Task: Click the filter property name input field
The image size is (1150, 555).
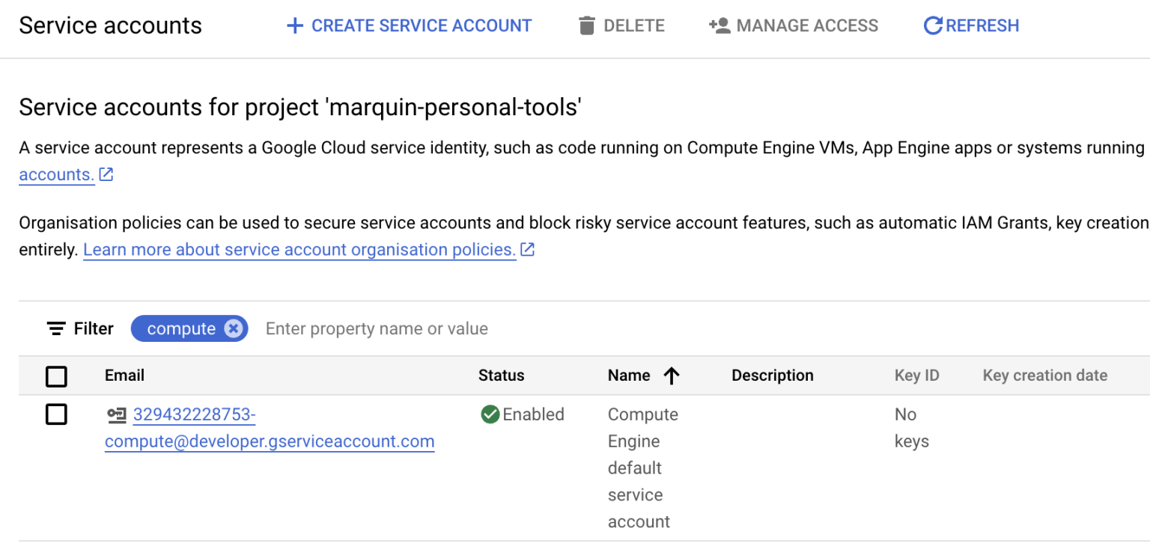Action: point(377,328)
